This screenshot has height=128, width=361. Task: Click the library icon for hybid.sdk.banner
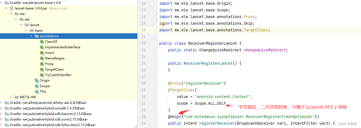[7, 114]
